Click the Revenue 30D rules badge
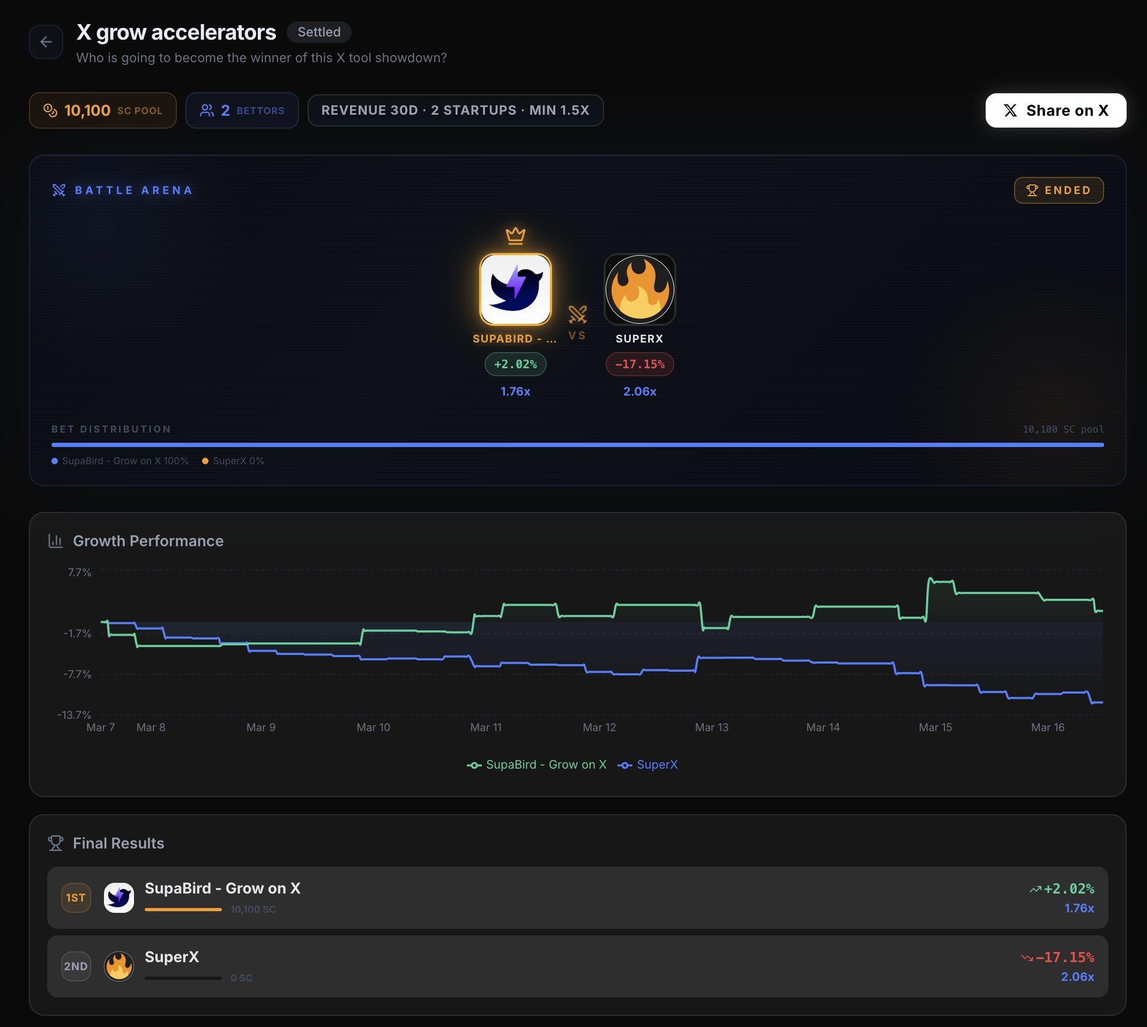The image size is (1147, 1027). pos(455,110)
